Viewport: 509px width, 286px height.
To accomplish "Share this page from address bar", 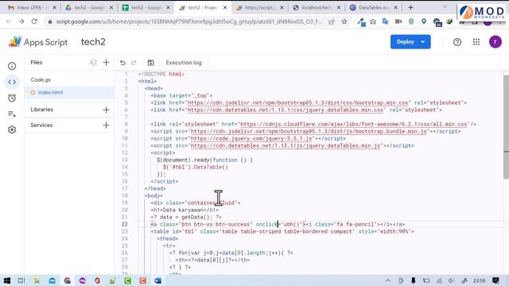I will coord(332,21).
